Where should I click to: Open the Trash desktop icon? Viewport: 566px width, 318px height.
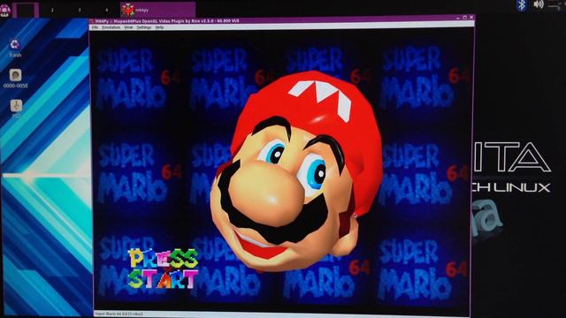15,48
